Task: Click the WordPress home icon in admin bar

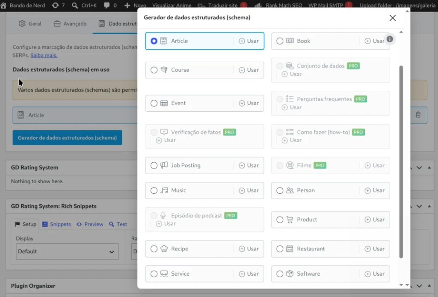Action: point(3,5)
